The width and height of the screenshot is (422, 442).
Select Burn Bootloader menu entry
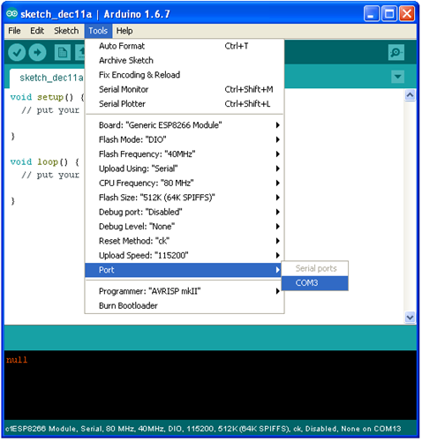point(185,305)
